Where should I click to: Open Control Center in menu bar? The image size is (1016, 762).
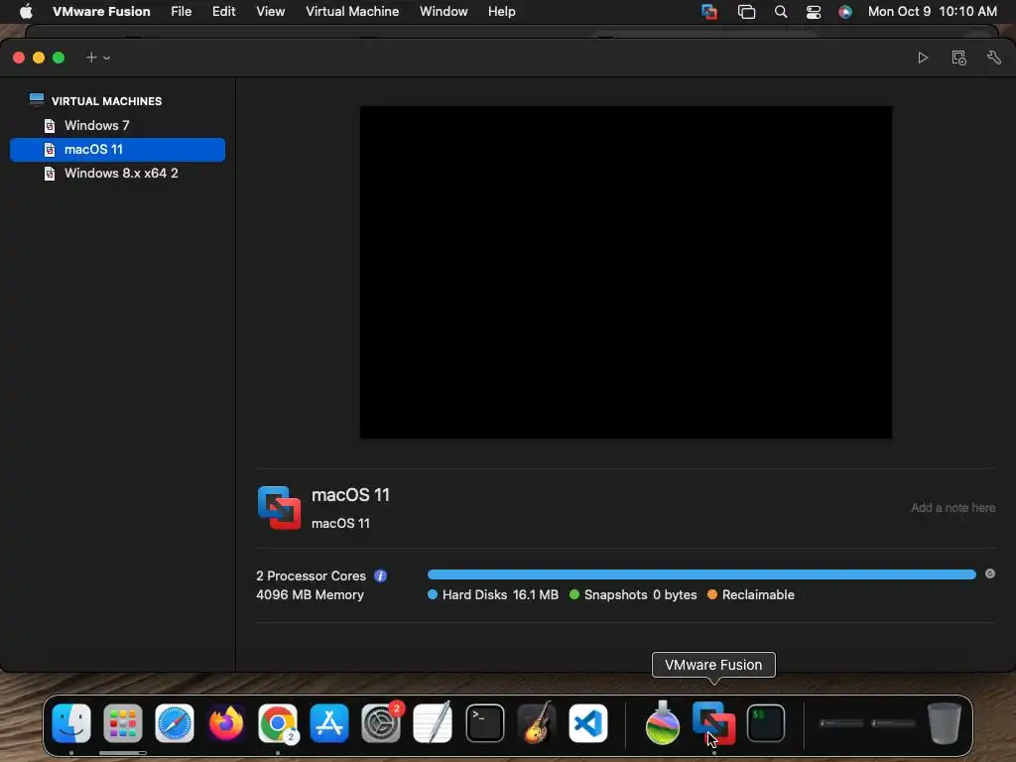(x=814, y=12)
